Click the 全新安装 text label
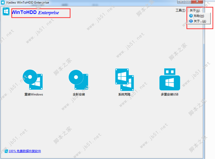This screenshot has height=159, width=215. click(78, 94)
